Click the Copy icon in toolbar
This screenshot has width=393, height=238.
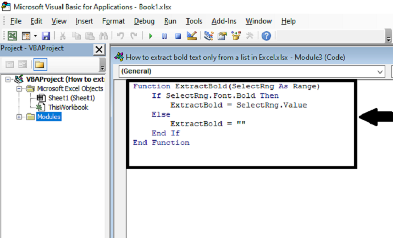(x=76, y=36)
